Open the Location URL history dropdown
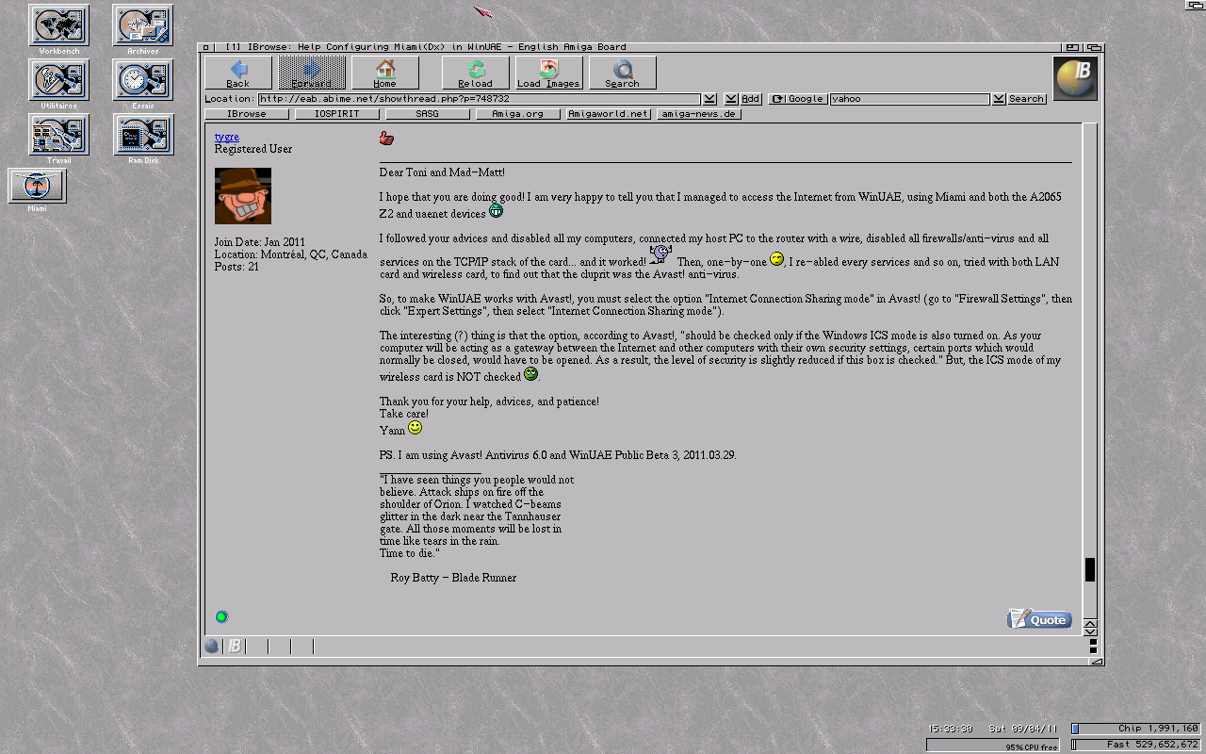1206x754 pixels. click(x=709, y=99)
